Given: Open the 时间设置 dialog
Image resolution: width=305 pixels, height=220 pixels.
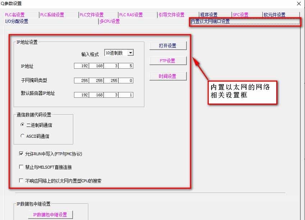Looking at the screenshot, I should [x=168, y=76].
